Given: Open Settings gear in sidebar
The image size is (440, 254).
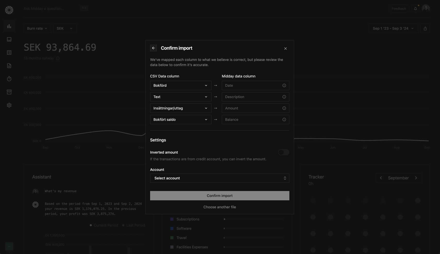Looking at the screenshot, I should tap(9, 105).
